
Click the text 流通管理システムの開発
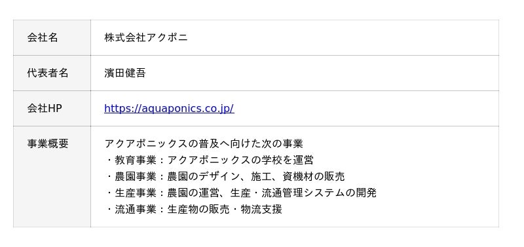(x=319, y=193)
